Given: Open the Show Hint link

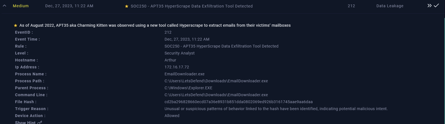Looking at the screenshot, I should (25, 122).
